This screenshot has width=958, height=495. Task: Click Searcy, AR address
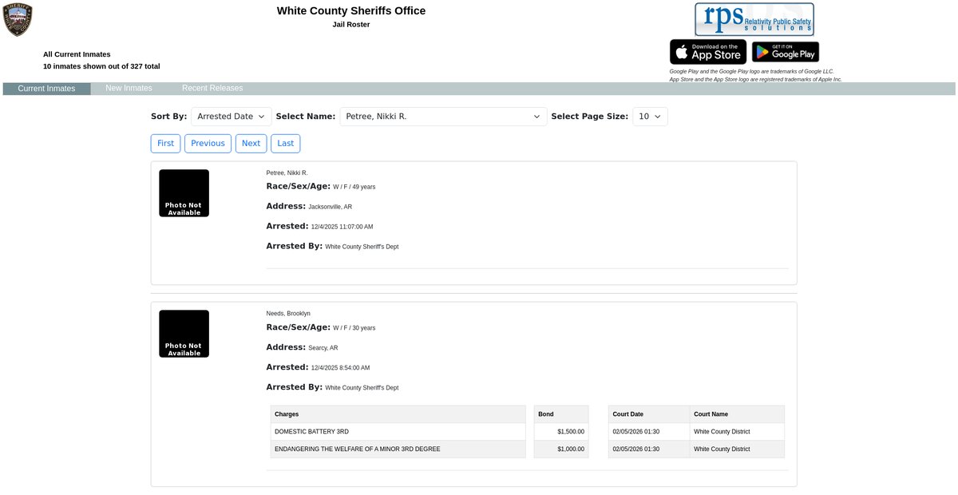323,348
